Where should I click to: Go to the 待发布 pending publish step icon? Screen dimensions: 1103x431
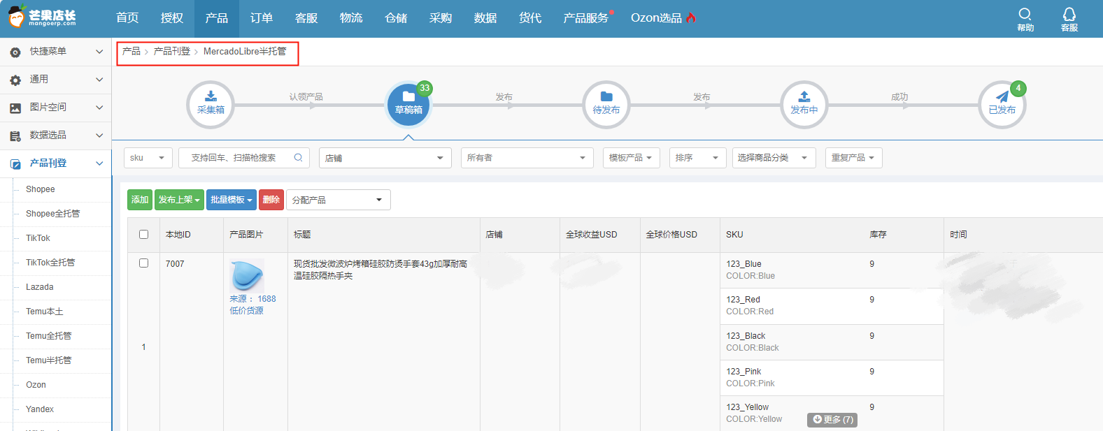pyautogui.click(x=606, y=104)
